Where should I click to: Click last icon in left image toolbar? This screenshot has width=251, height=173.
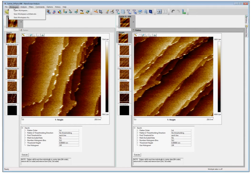43,35
